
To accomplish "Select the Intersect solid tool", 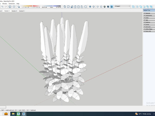I will pyautogui.click(x=137, y=7).
